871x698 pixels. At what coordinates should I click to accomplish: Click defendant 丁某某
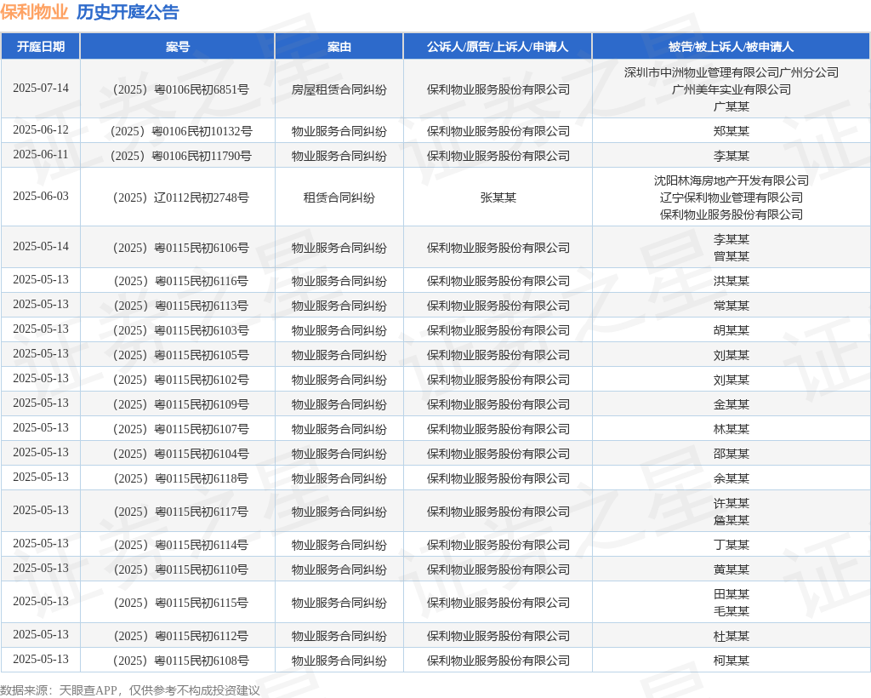[x=731, y=545]
